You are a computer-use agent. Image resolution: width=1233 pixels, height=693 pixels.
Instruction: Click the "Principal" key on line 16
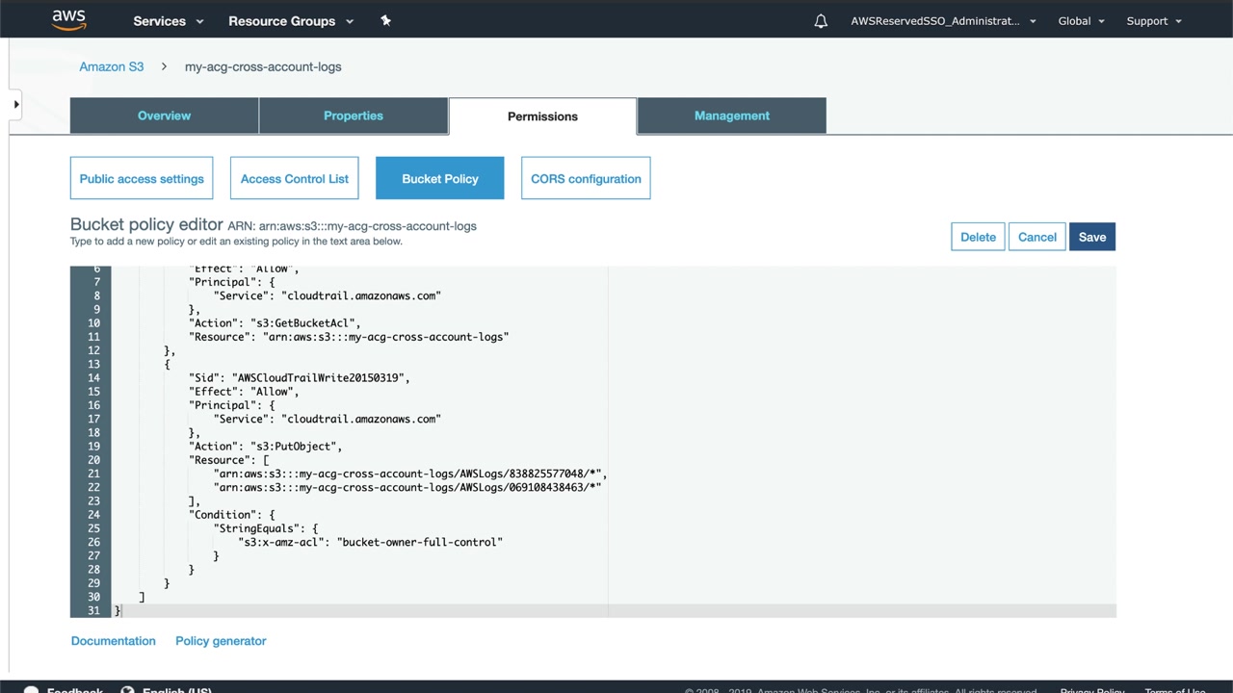(223, 405)
